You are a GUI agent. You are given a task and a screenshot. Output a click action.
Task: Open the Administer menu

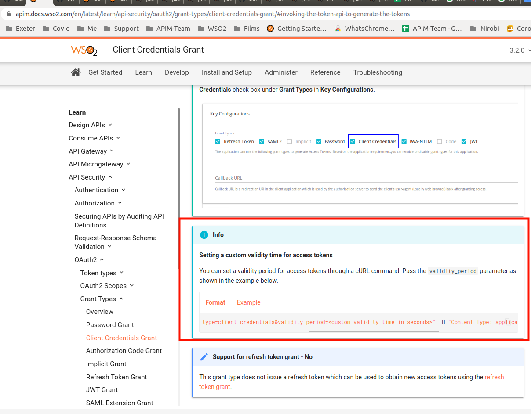click(281, 72)
